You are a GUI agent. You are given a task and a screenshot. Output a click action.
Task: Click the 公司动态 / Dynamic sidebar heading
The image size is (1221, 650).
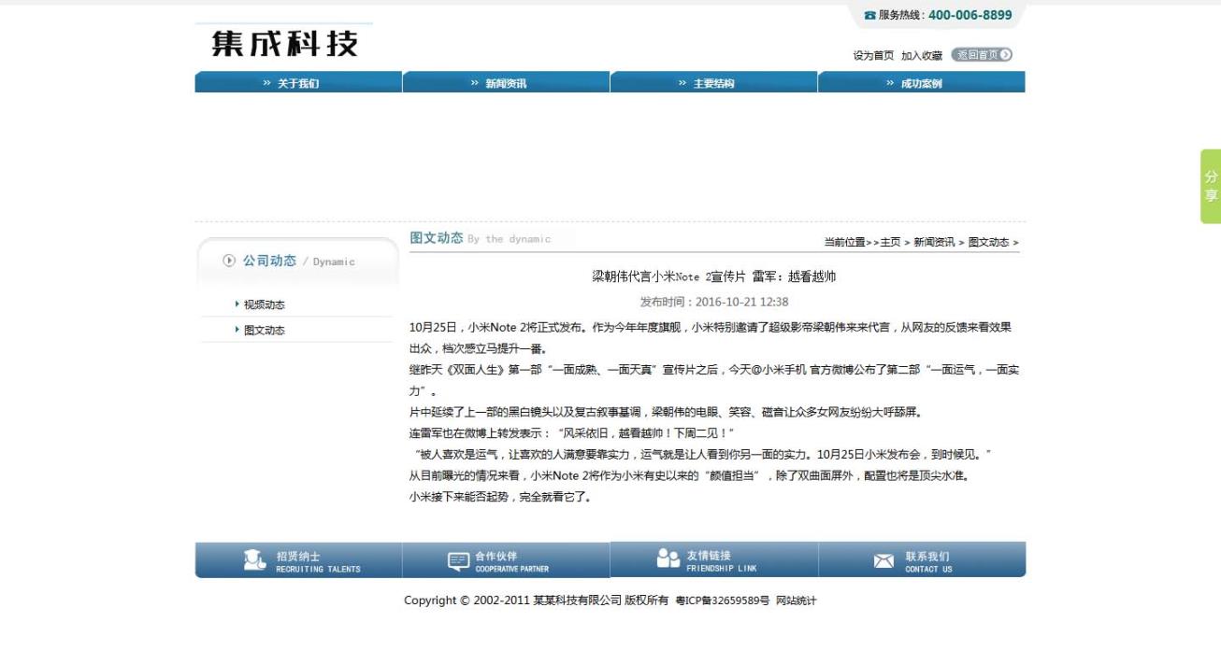(x=298, y=261)
